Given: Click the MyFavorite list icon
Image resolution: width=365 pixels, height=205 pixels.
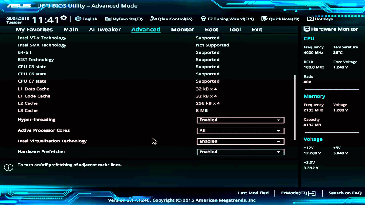Looking at the screenshot, I should (108, 19).
